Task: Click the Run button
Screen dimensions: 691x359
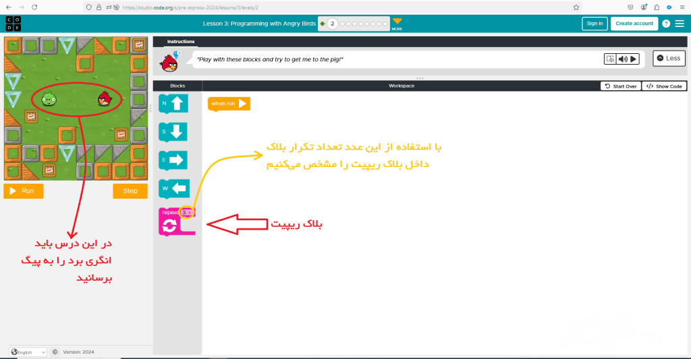Action: point(24,191)
